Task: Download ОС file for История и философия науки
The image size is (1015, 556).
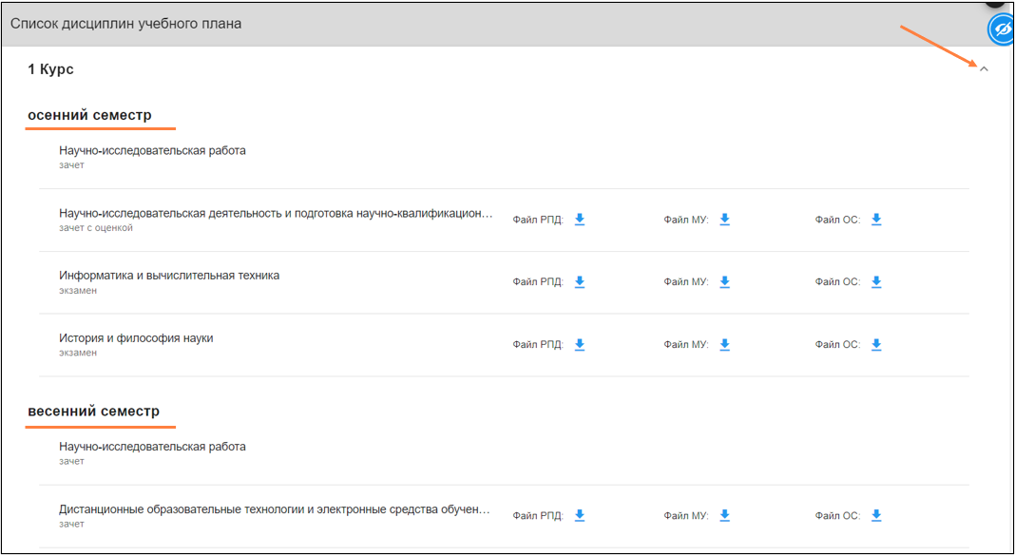Action: coord(876,344)
